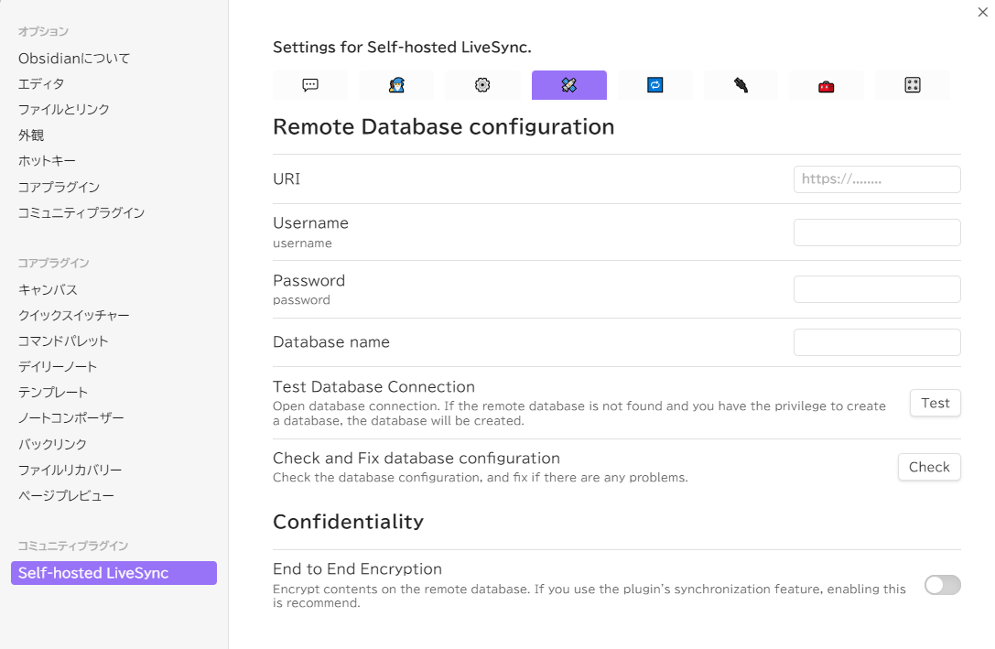The image size is (995, 649).
Task: Enable End to End Encryption toggle
Action: pos(942,585)
